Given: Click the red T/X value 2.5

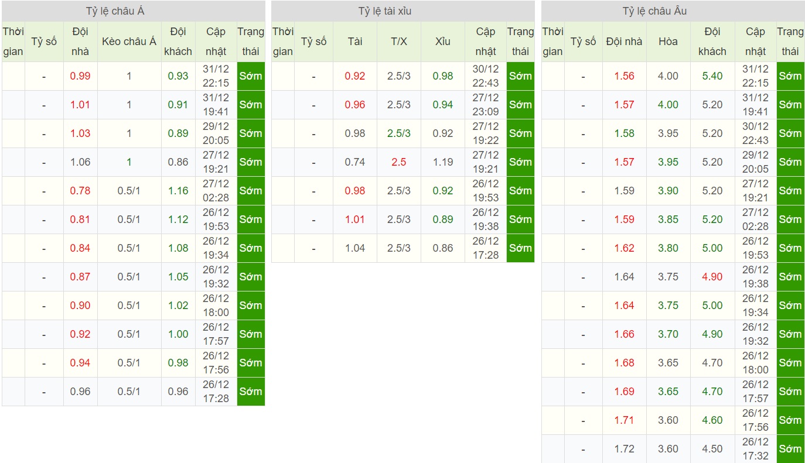Looking at the screenshot, I should pyautogui.click(x=398, y=162).
